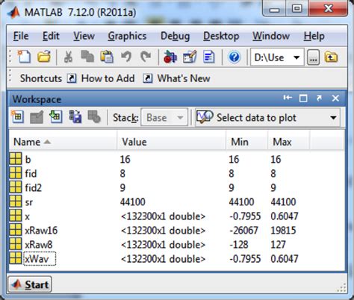Expand current folder path dropdown

point(296,57)
